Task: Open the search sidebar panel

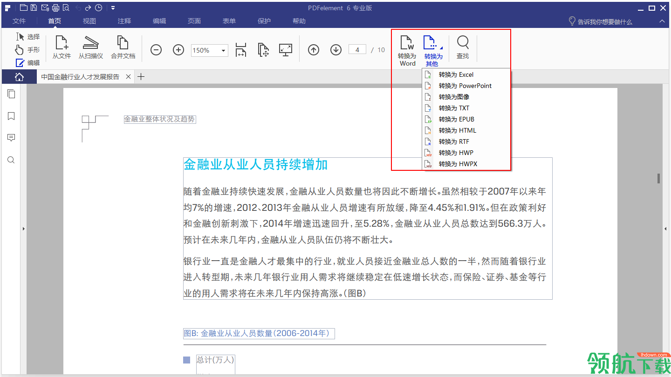Action: [11, 160]
